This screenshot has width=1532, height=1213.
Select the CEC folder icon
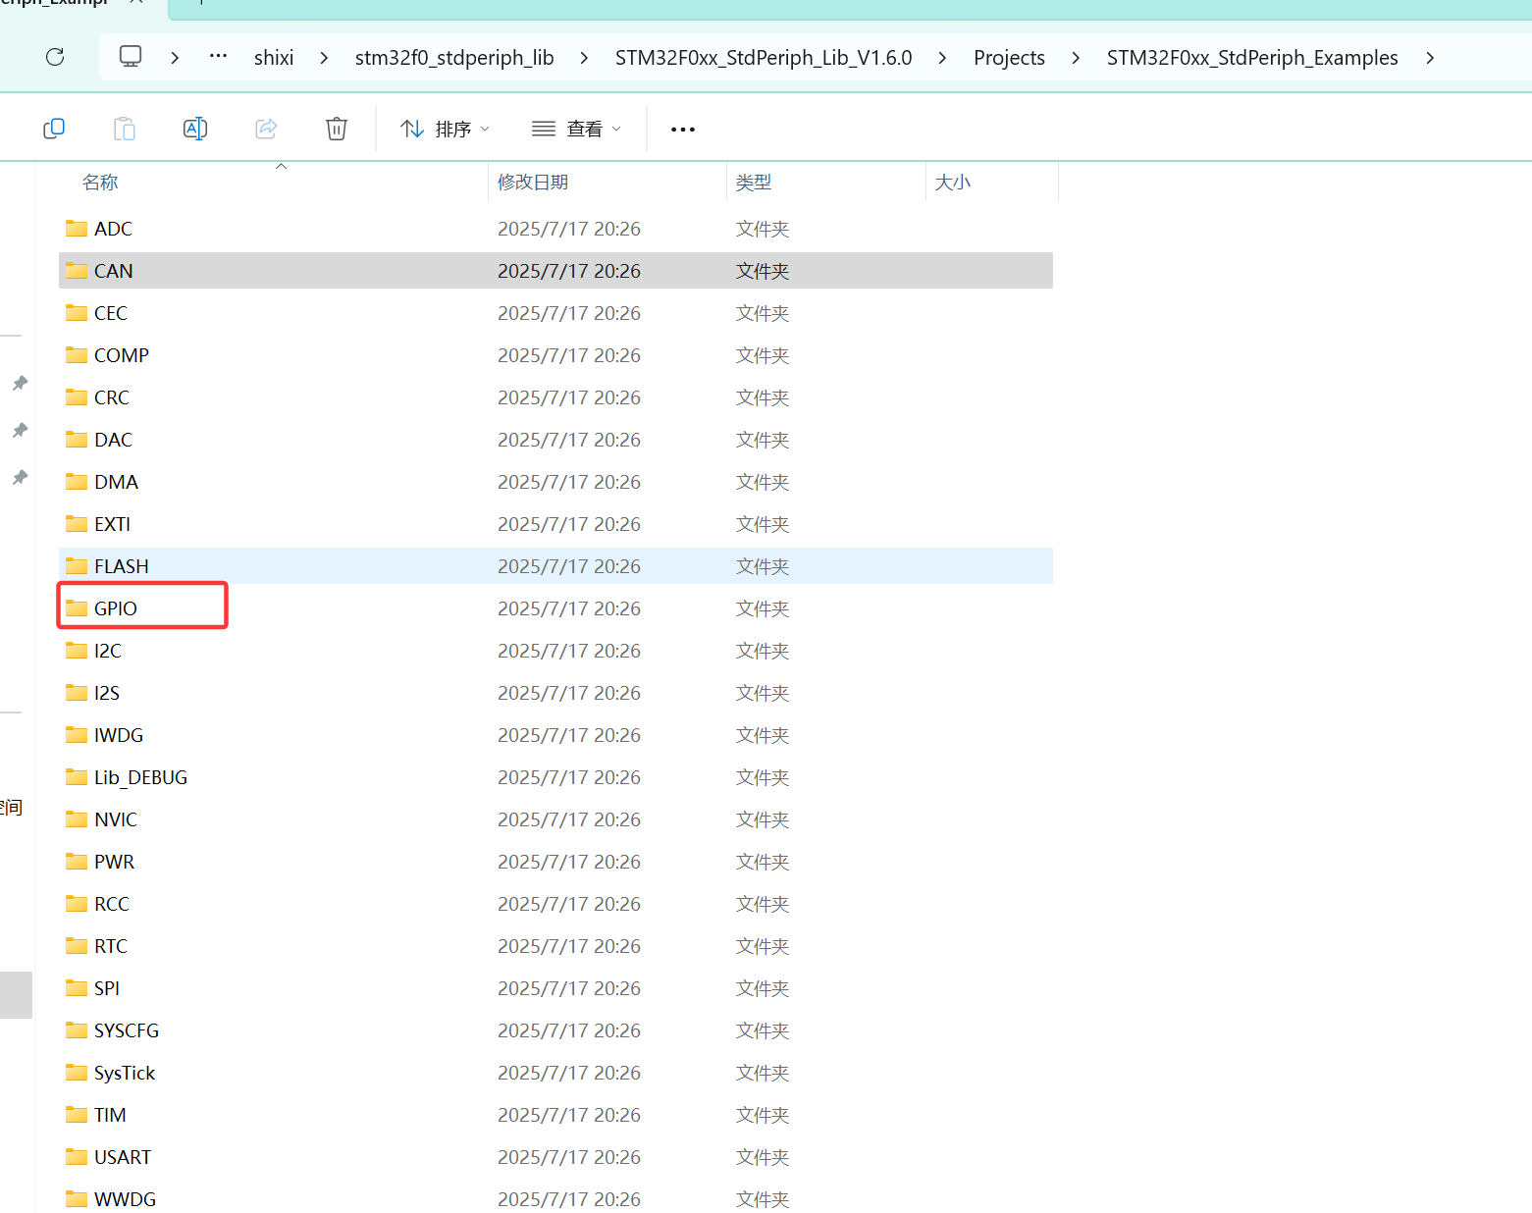click(x=77, y=313)
